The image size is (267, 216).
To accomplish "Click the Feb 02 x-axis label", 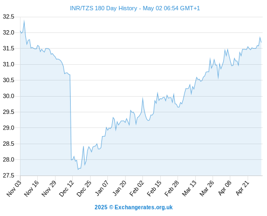I will coord(136,188).
